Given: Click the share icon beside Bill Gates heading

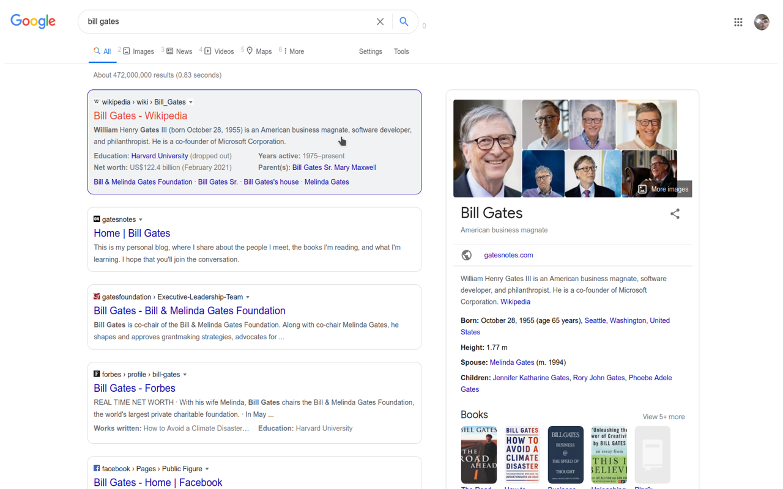Looking at the screenshot, I should (675, 214).
